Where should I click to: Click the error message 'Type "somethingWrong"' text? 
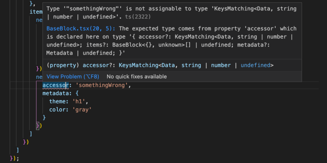[84, 9]
